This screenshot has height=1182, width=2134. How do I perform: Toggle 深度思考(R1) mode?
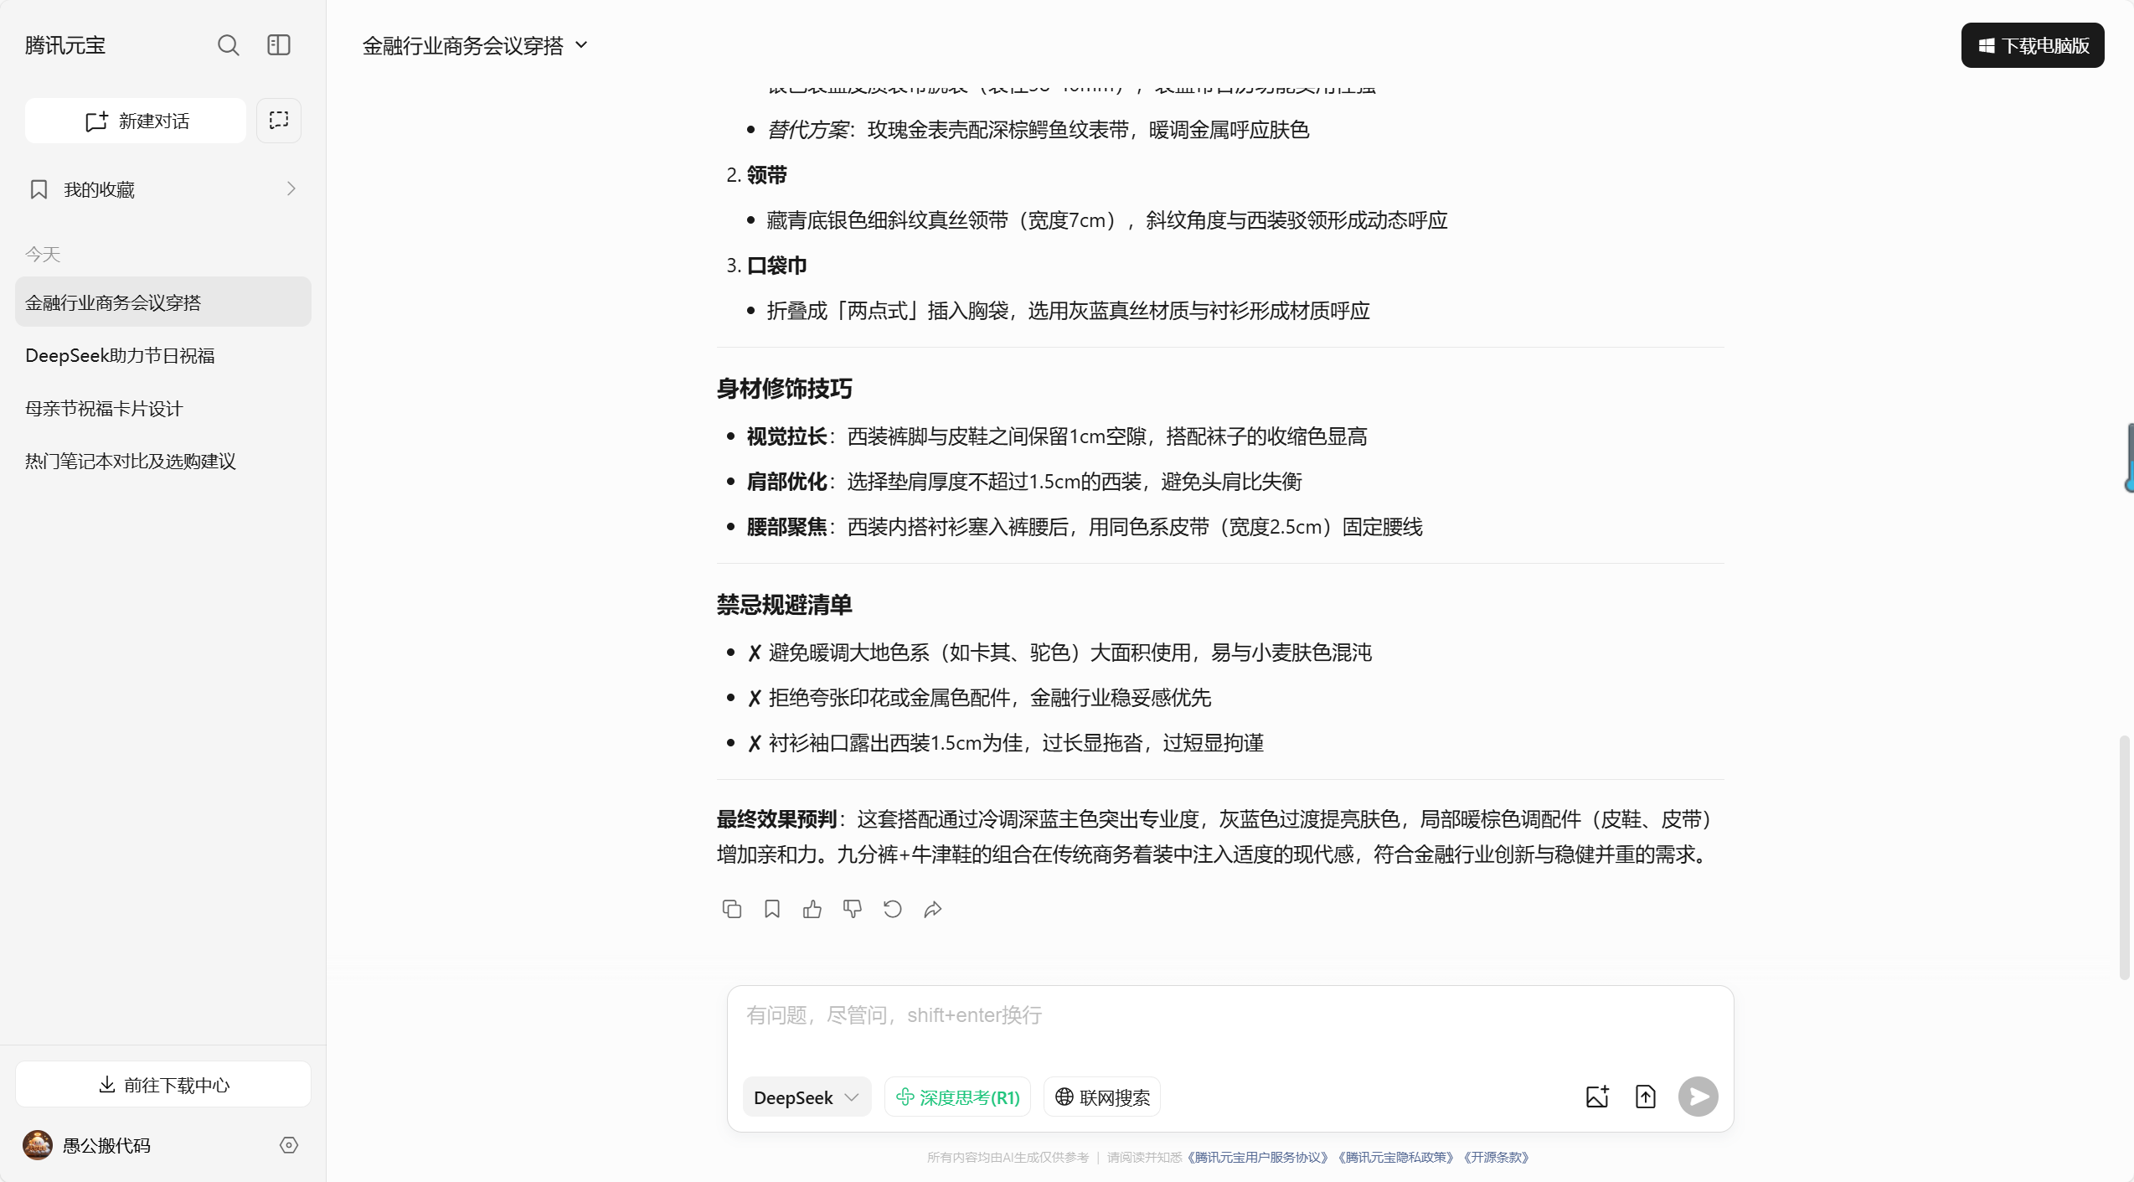click(957, 1097)
